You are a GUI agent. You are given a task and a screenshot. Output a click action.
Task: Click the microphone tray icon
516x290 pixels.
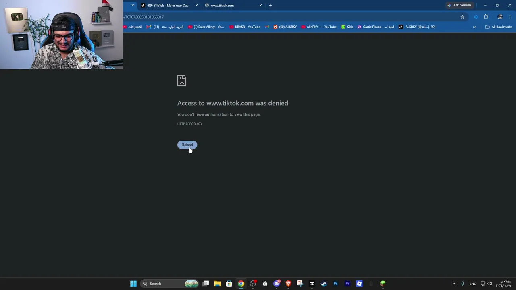point(463,284)
